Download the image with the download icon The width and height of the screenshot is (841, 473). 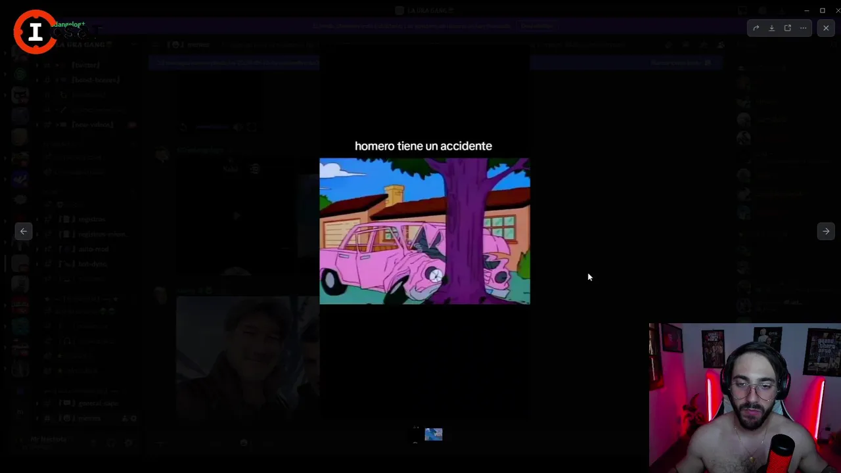coord(772,28)
